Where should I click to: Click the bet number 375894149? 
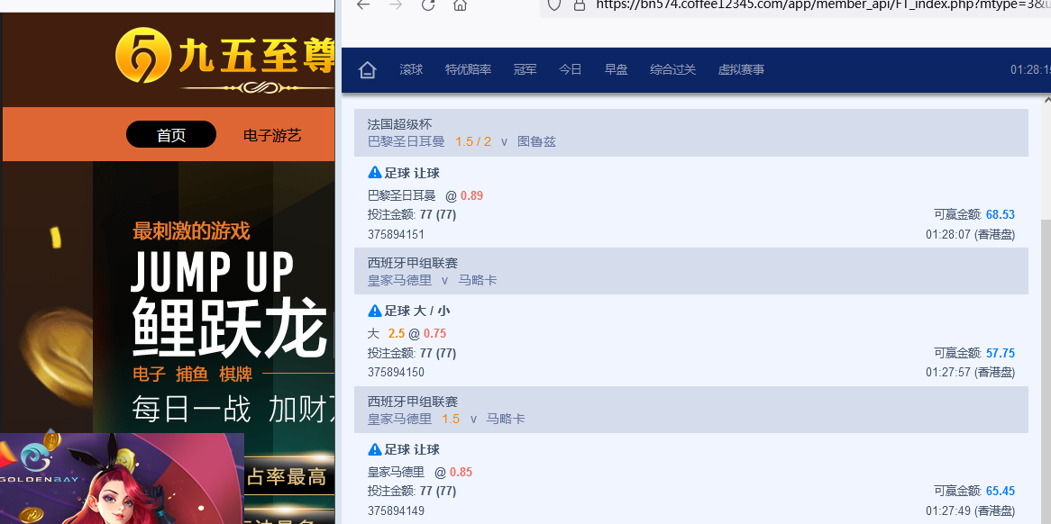coord(396,510)
